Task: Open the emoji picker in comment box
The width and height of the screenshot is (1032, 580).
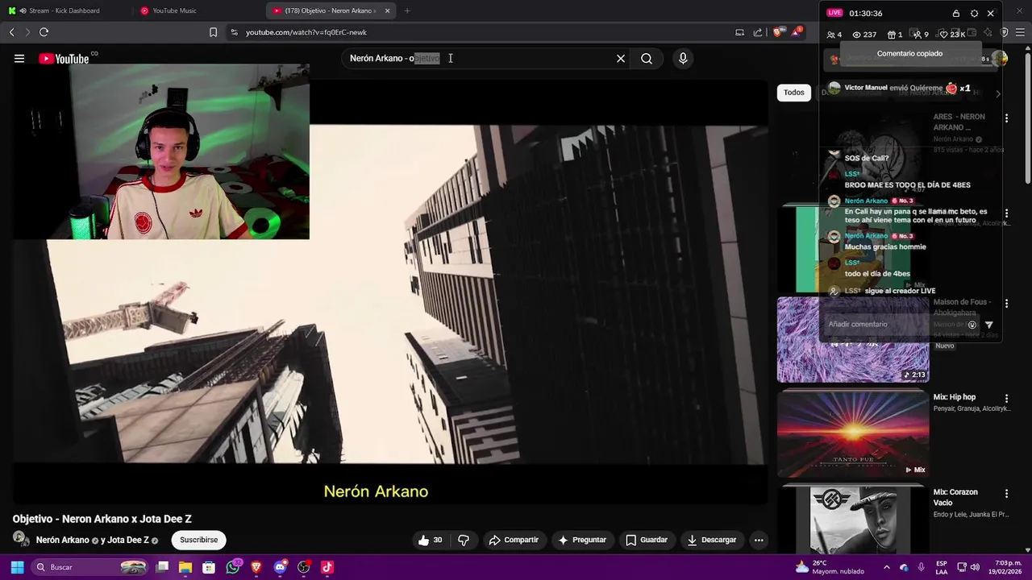Action: tap(972, 325)
